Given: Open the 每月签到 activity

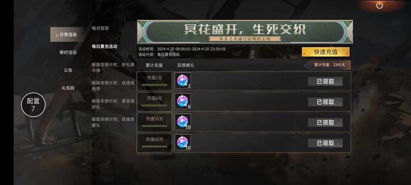Looking at the screenshot, I should pyautogui.click(x=100, y=28).
